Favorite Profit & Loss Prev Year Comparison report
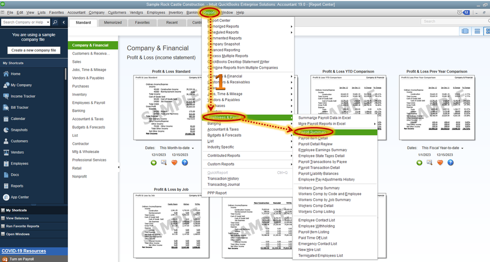490x262 pixels. (x=440, y=163)
